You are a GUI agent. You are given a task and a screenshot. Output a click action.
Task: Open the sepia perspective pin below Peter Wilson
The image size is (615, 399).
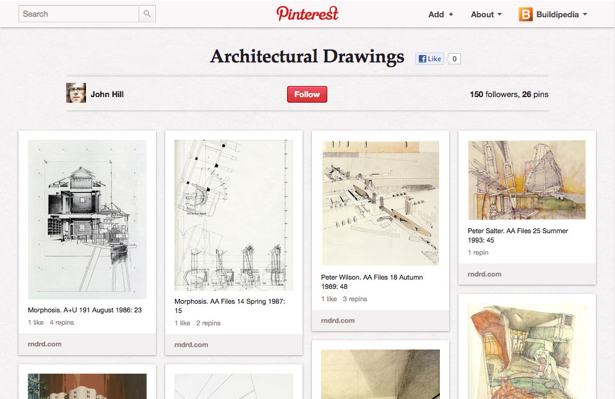click(380, 374)
